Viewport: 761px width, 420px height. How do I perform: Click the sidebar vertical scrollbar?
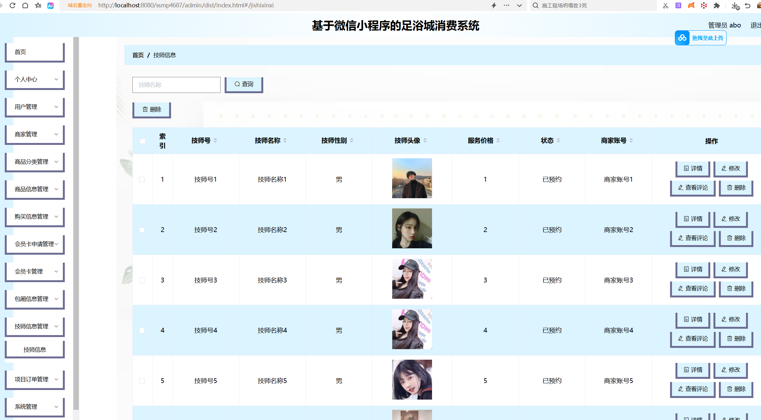[x=76, y=223]
